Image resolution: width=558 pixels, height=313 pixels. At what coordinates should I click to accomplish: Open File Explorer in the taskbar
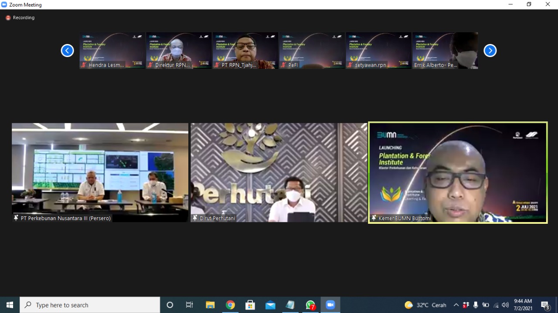pyautogui.click(x=210, y=305)
